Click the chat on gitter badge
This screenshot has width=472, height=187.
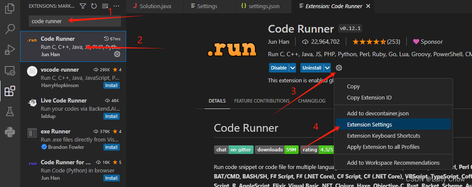(x=233, y=149)
